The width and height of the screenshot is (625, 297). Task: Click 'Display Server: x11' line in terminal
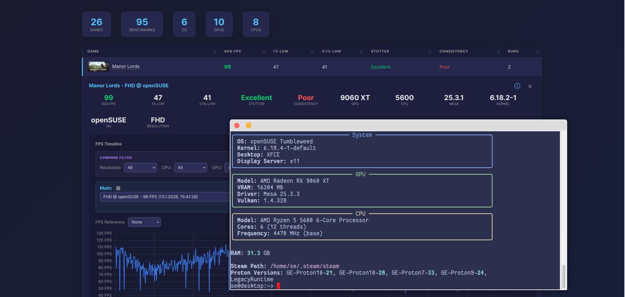268,161
